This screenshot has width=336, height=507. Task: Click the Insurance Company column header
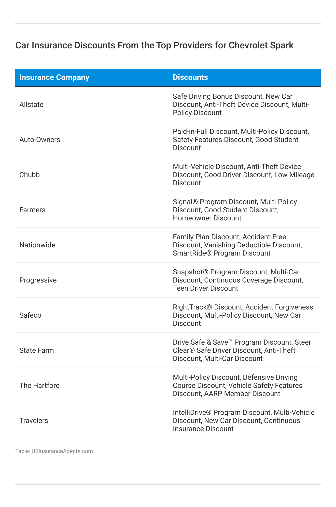[x=54, y=77]
